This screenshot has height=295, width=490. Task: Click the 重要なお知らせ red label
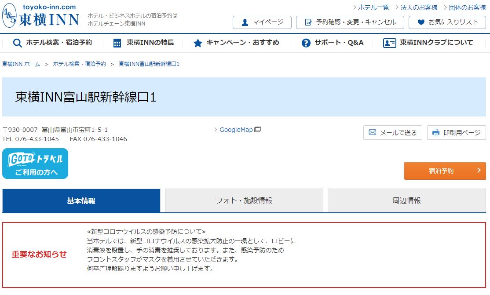coord(40,255)
